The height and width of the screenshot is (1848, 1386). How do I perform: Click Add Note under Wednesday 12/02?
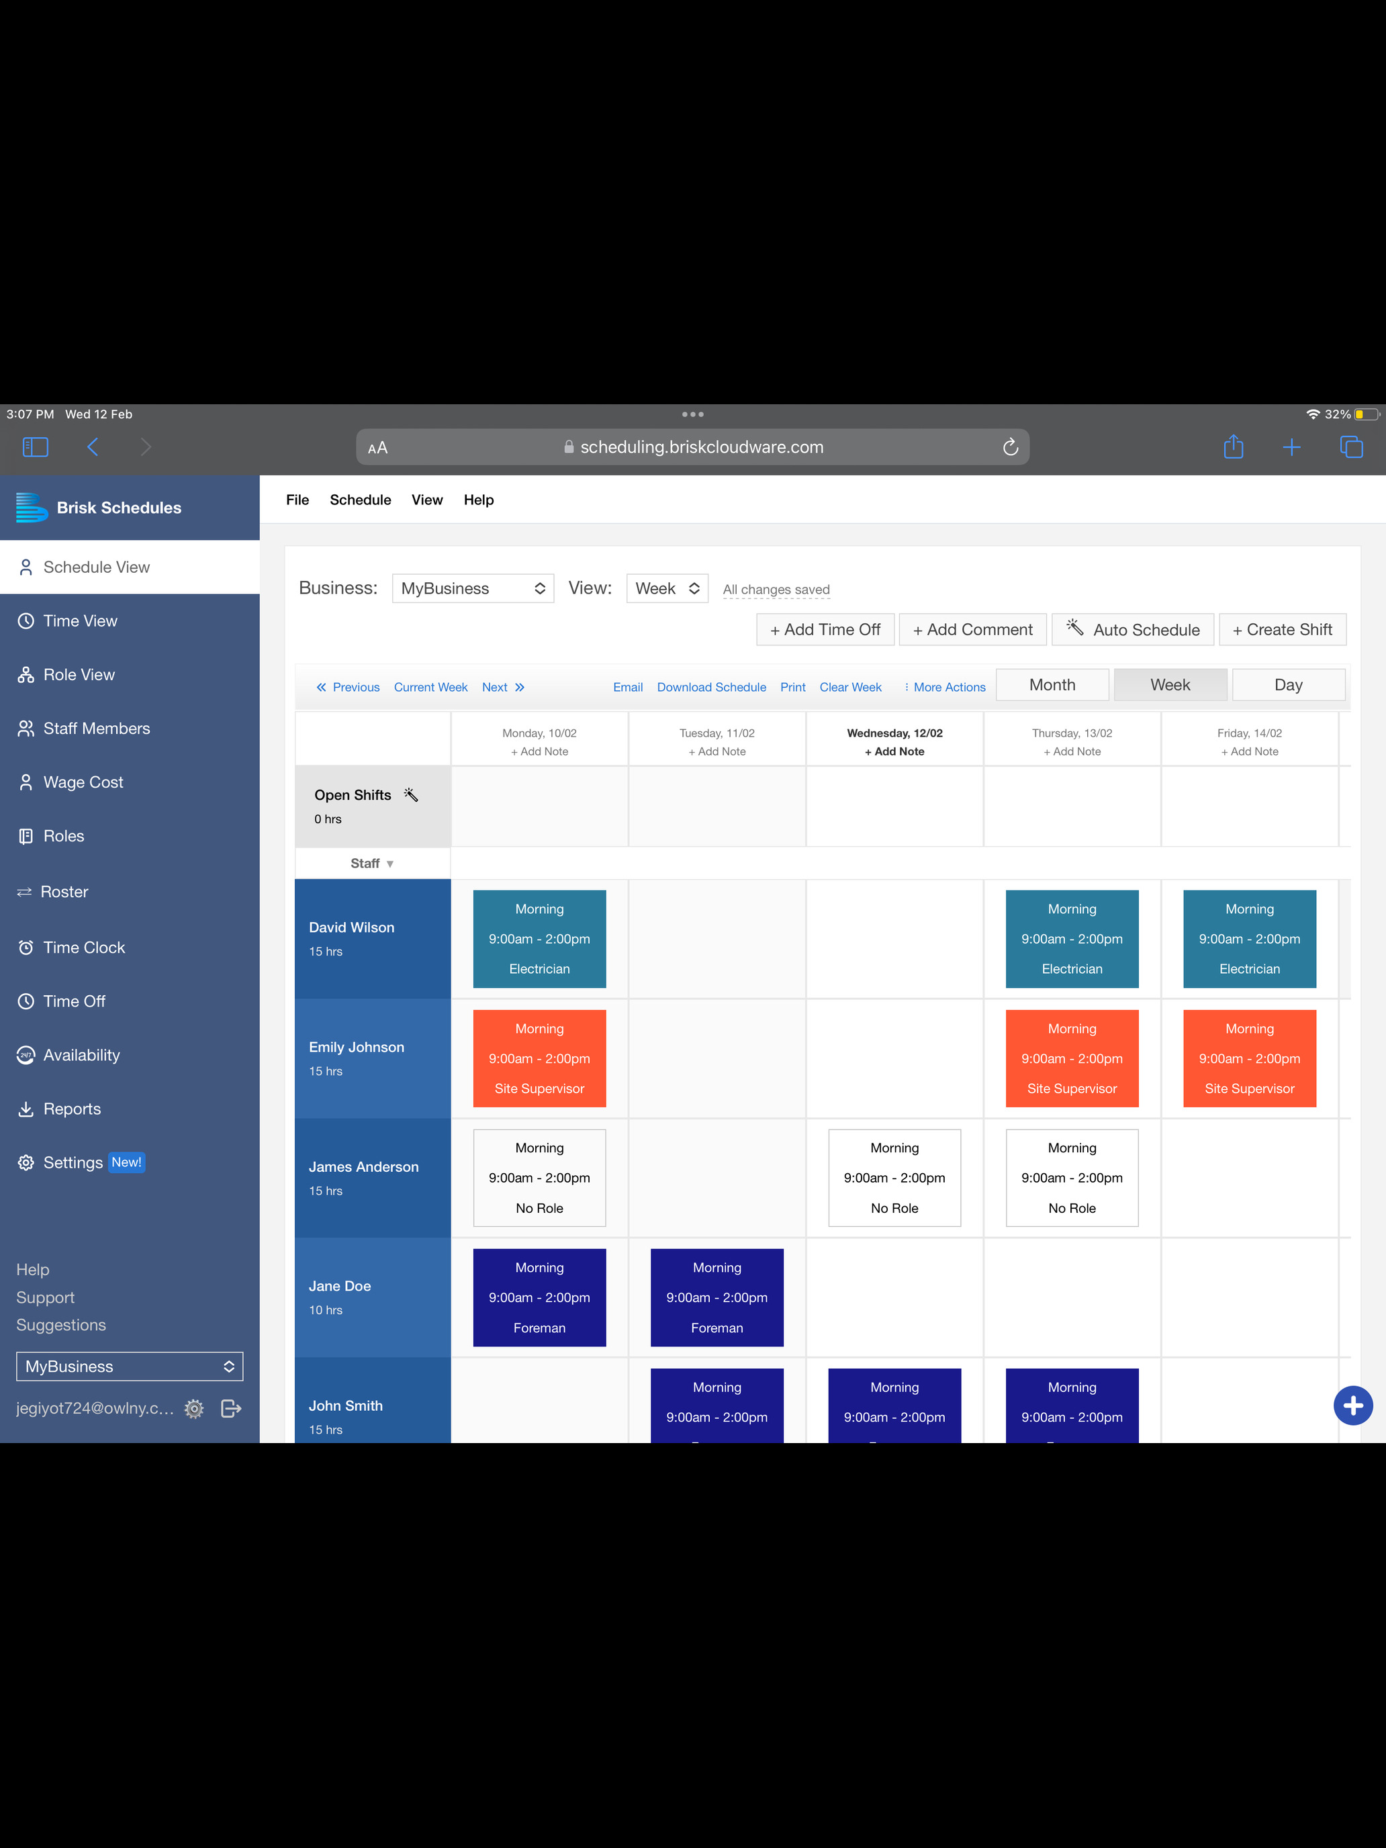894,751
